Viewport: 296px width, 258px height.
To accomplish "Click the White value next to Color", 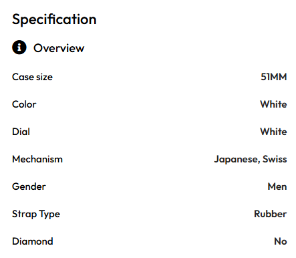I will tap(273, 104).
